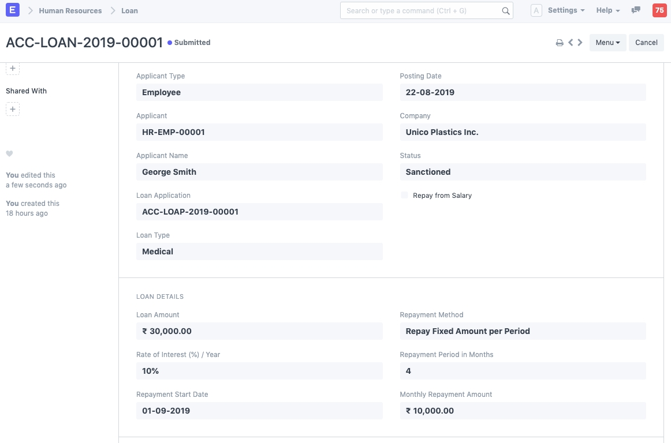Viewport: 671px width, 443px height.
Task: Click the heart like icon
Action: tap(9, 154)
